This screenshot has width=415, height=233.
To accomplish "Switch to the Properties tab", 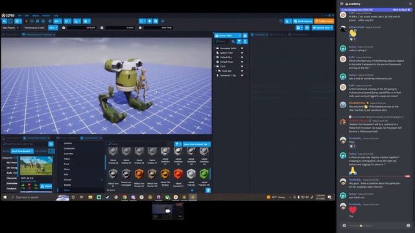I will (259, 34).
